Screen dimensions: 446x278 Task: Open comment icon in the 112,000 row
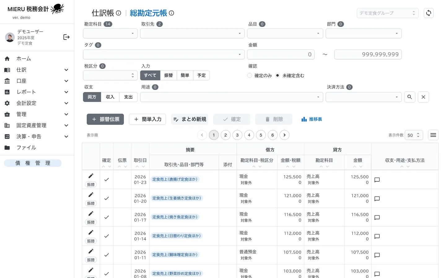click(377, 236)
